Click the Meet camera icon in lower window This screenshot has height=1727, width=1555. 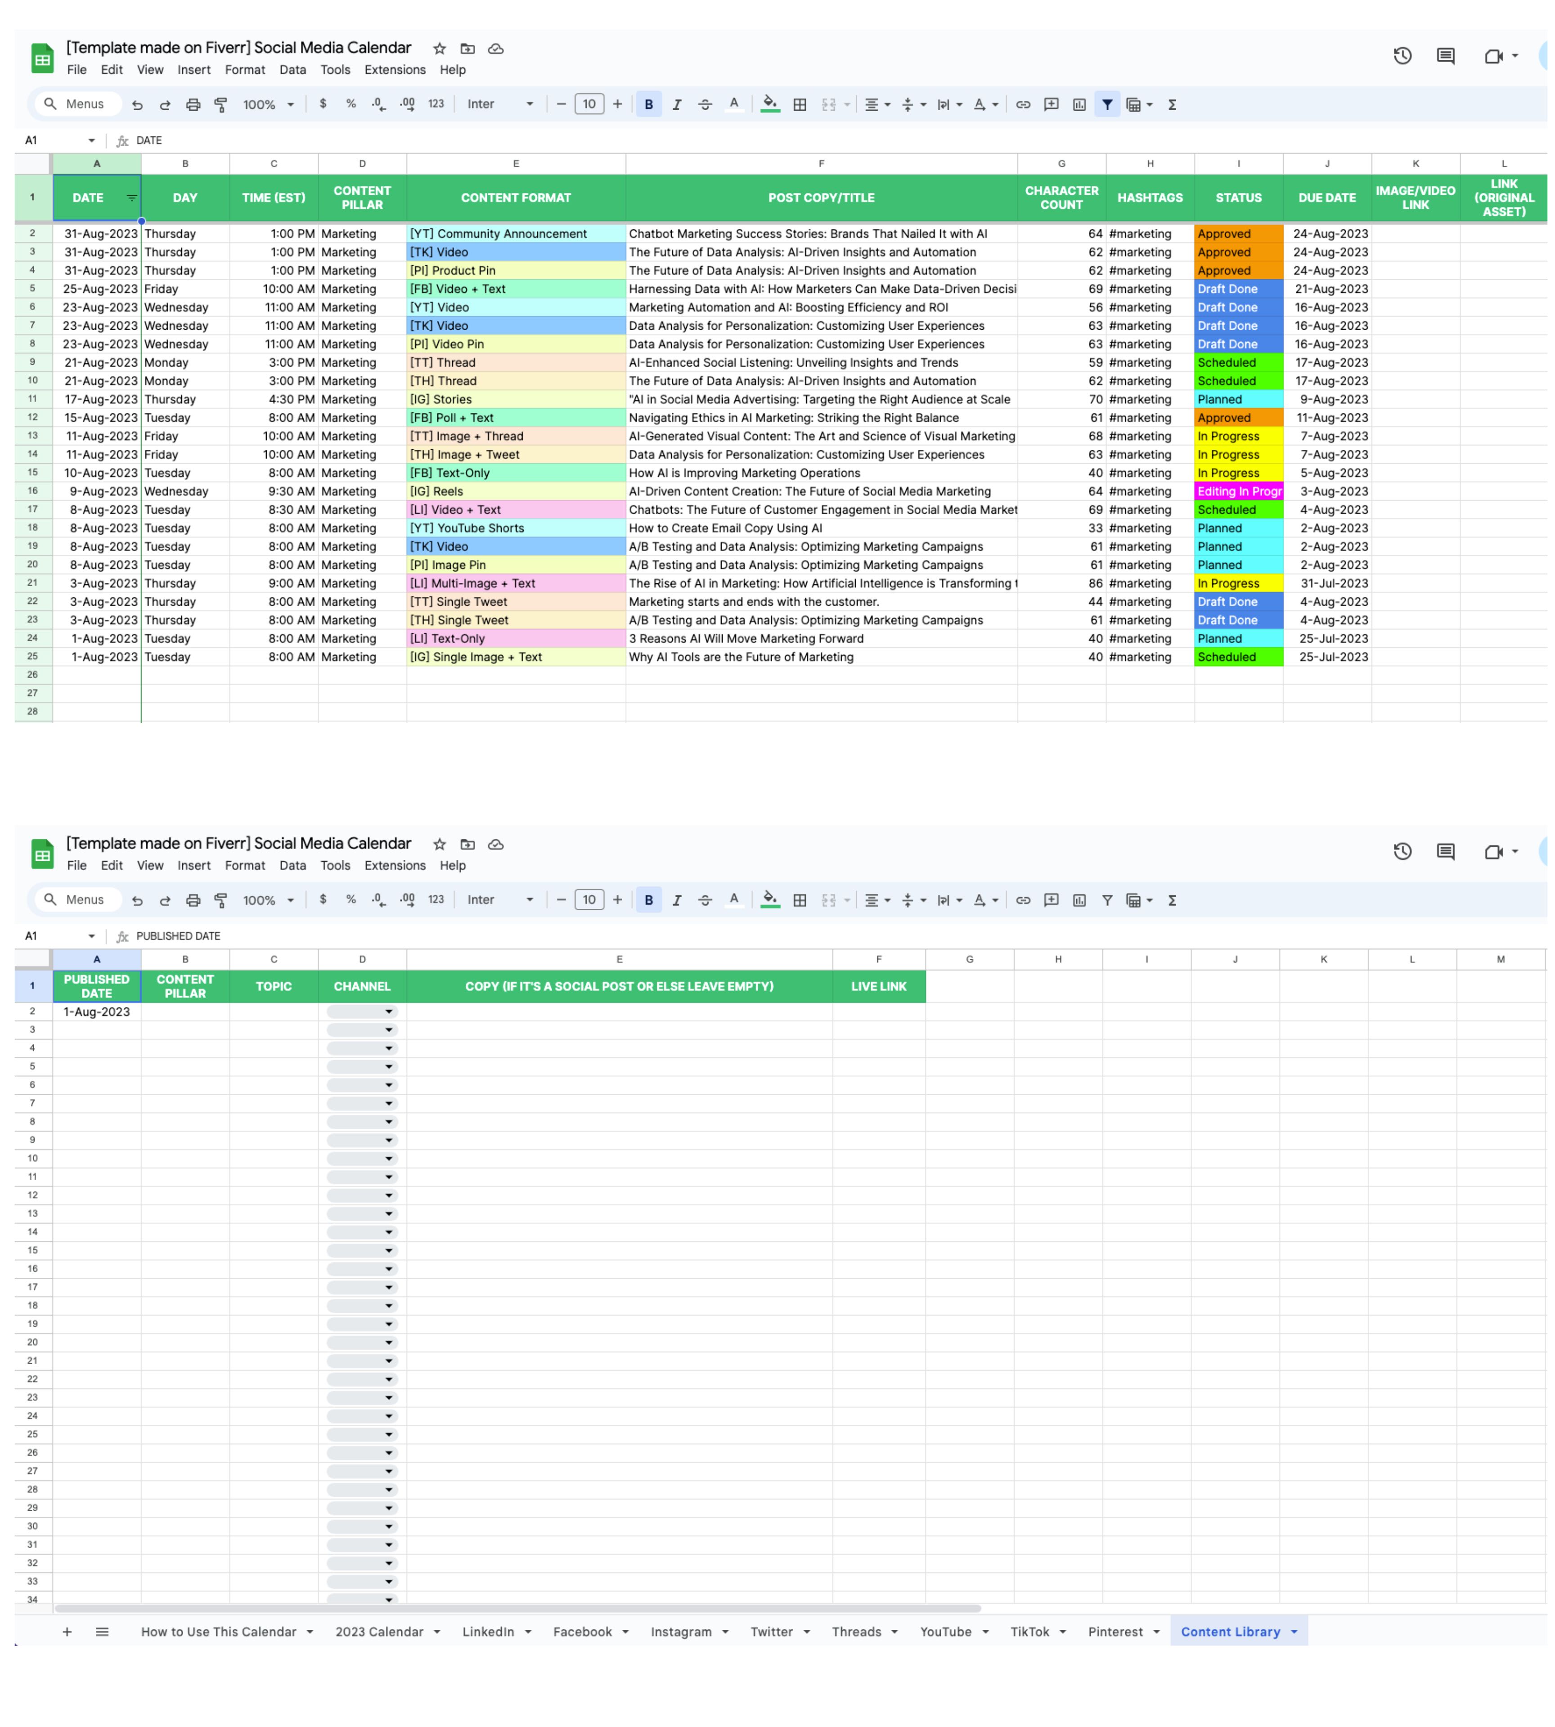pos(1493,851)
